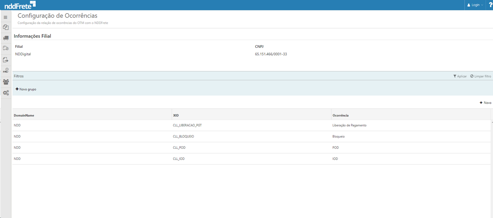The height and width of the screenshot is (218, 493).
Task: Apply filters with the Aplicar button
Action: [460, 76]
